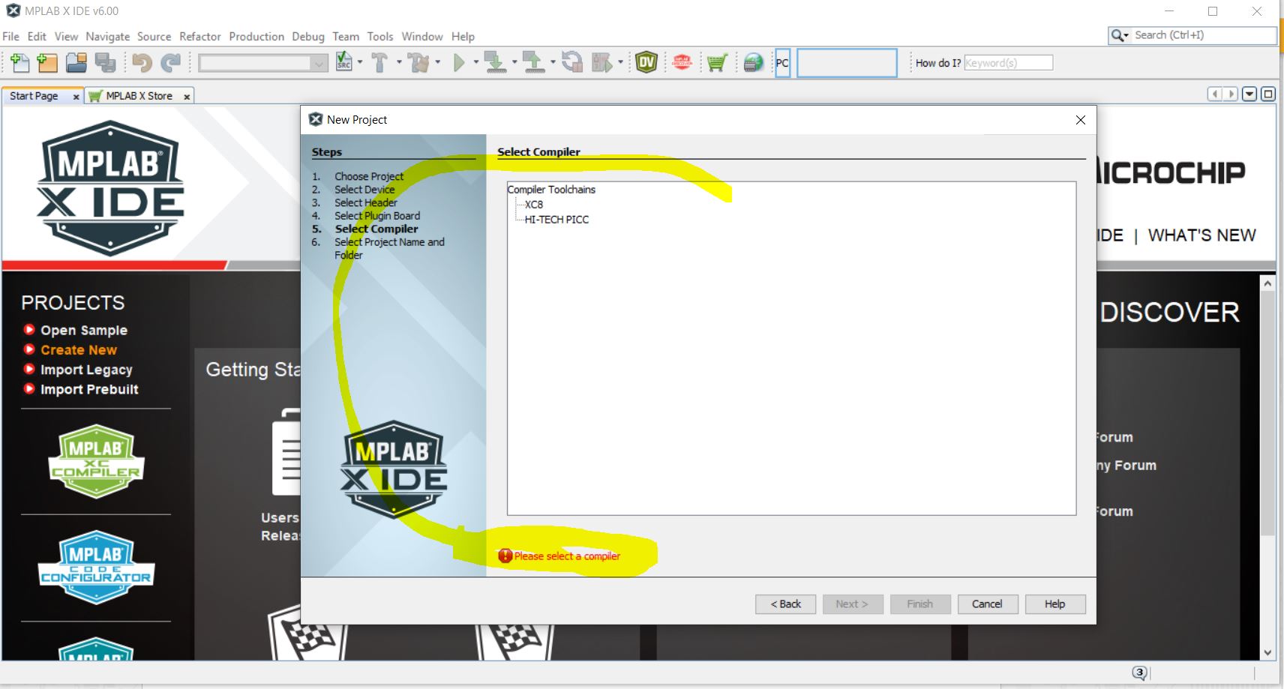Click the Open Project folder icon
Viewport: 1284px width, 689px height.
76,63
